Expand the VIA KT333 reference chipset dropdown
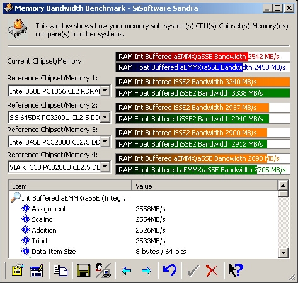The width and height of the screenshot is (298, 283). point(105,167)
